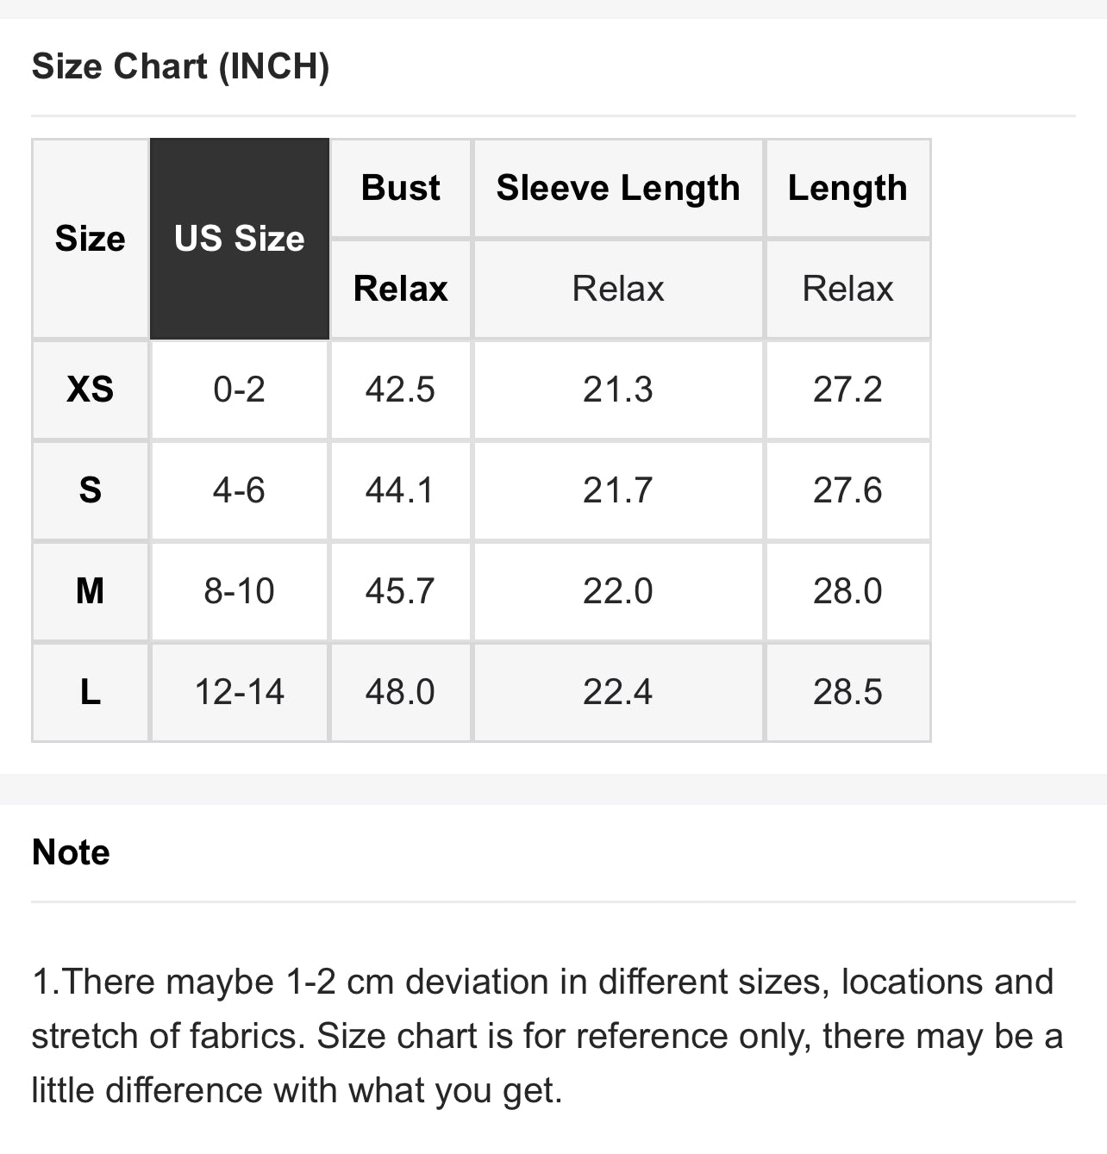Click the 0-2 US size cell
The image size is (1107, 1154).
point(239,390)
